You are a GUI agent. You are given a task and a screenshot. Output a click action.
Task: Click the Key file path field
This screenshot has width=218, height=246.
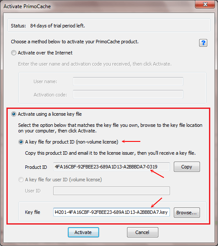pos(112,212)
